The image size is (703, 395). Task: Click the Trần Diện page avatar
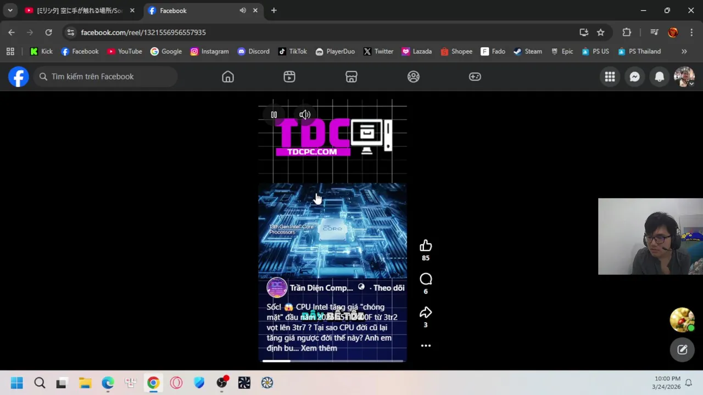coord(277,287)
